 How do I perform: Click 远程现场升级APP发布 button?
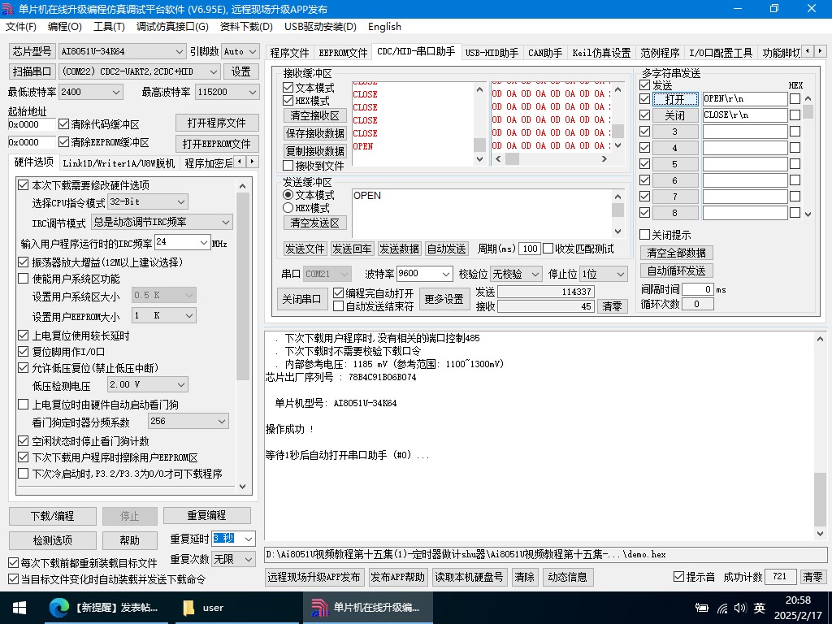pyautogui.click(x=314, y=577)
